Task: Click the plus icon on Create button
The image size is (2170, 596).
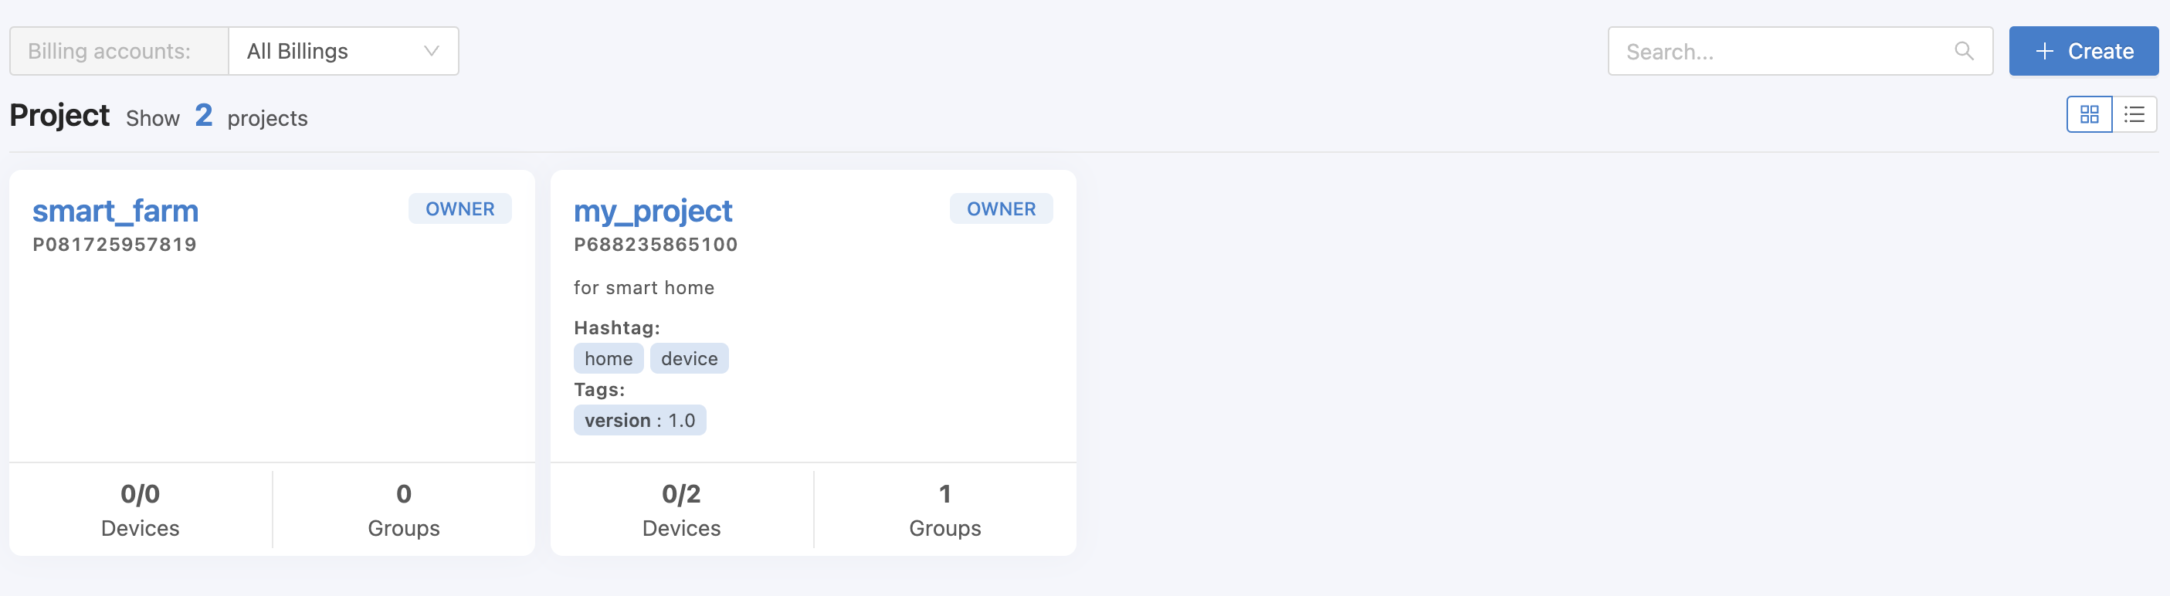Action: (x=2043, y=52)
